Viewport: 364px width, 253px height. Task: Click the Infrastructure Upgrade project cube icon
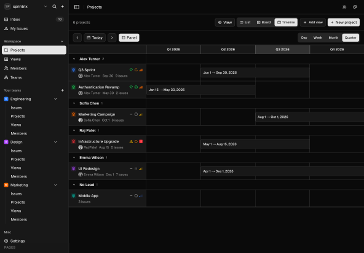pyautogui.click(x=74, y=141)
